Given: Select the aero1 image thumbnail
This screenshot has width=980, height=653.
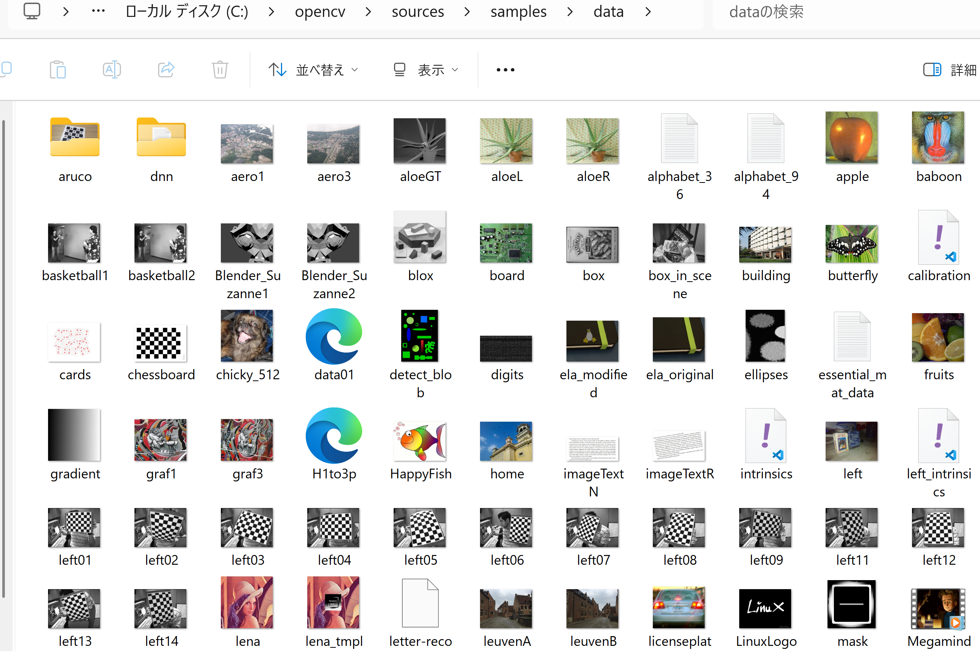Looking at the screenshot, I should [247, 144].
